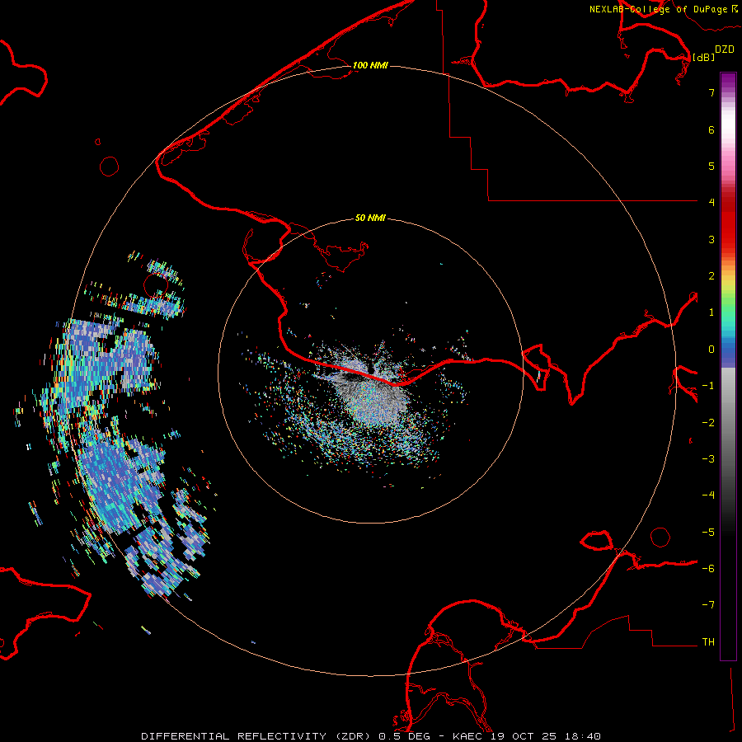Click the 100 NMI range ring label
The image size is (742, 742).
pos(370,65)
